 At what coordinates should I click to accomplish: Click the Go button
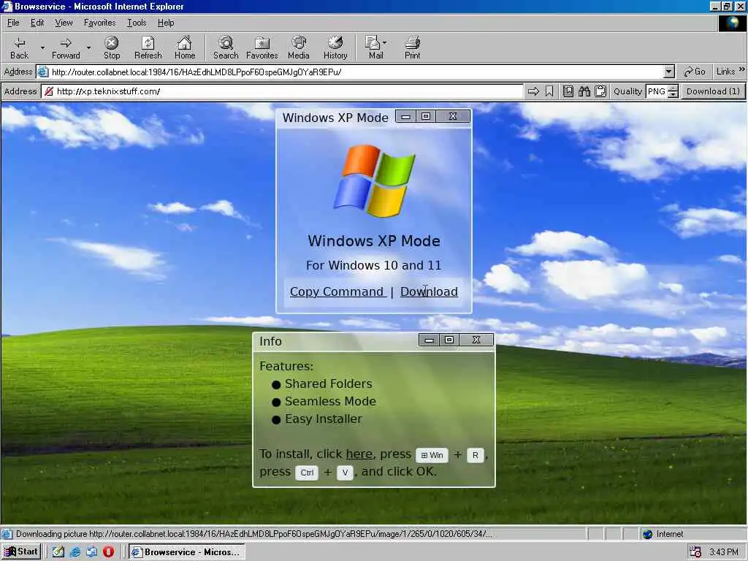(695, 72)
